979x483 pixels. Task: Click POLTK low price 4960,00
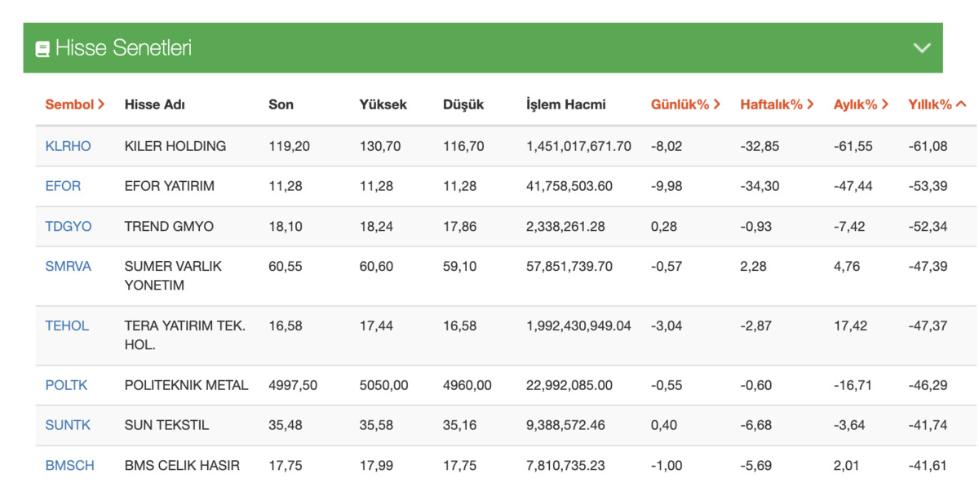467,385
